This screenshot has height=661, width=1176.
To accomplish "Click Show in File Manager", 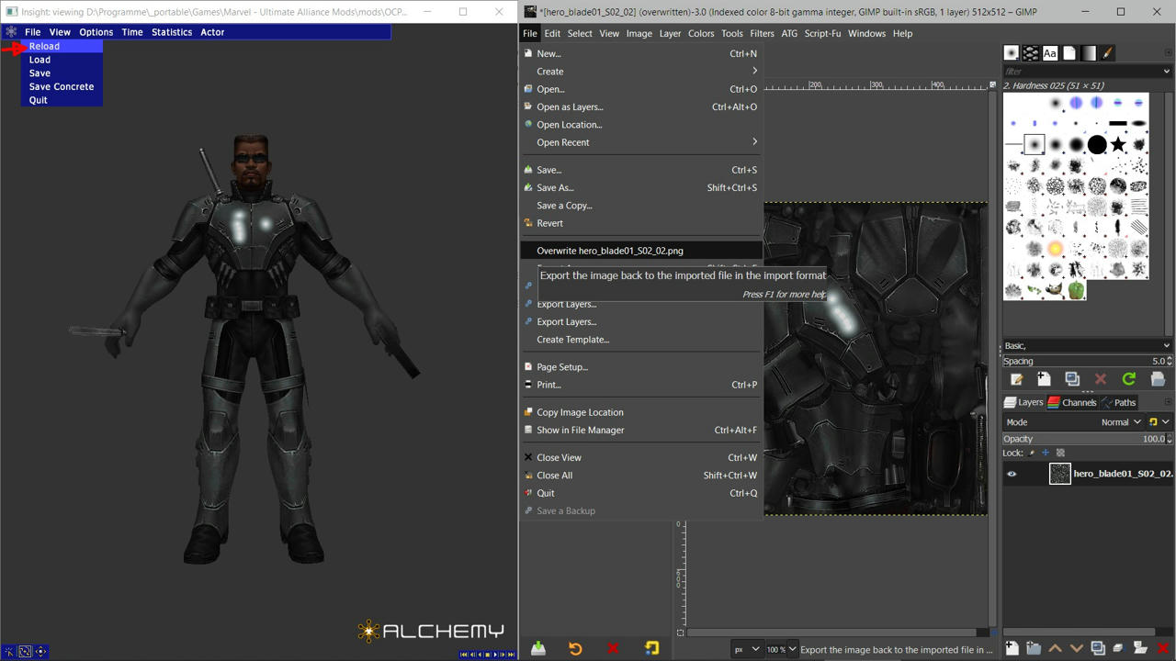I will tap(641, 430).
